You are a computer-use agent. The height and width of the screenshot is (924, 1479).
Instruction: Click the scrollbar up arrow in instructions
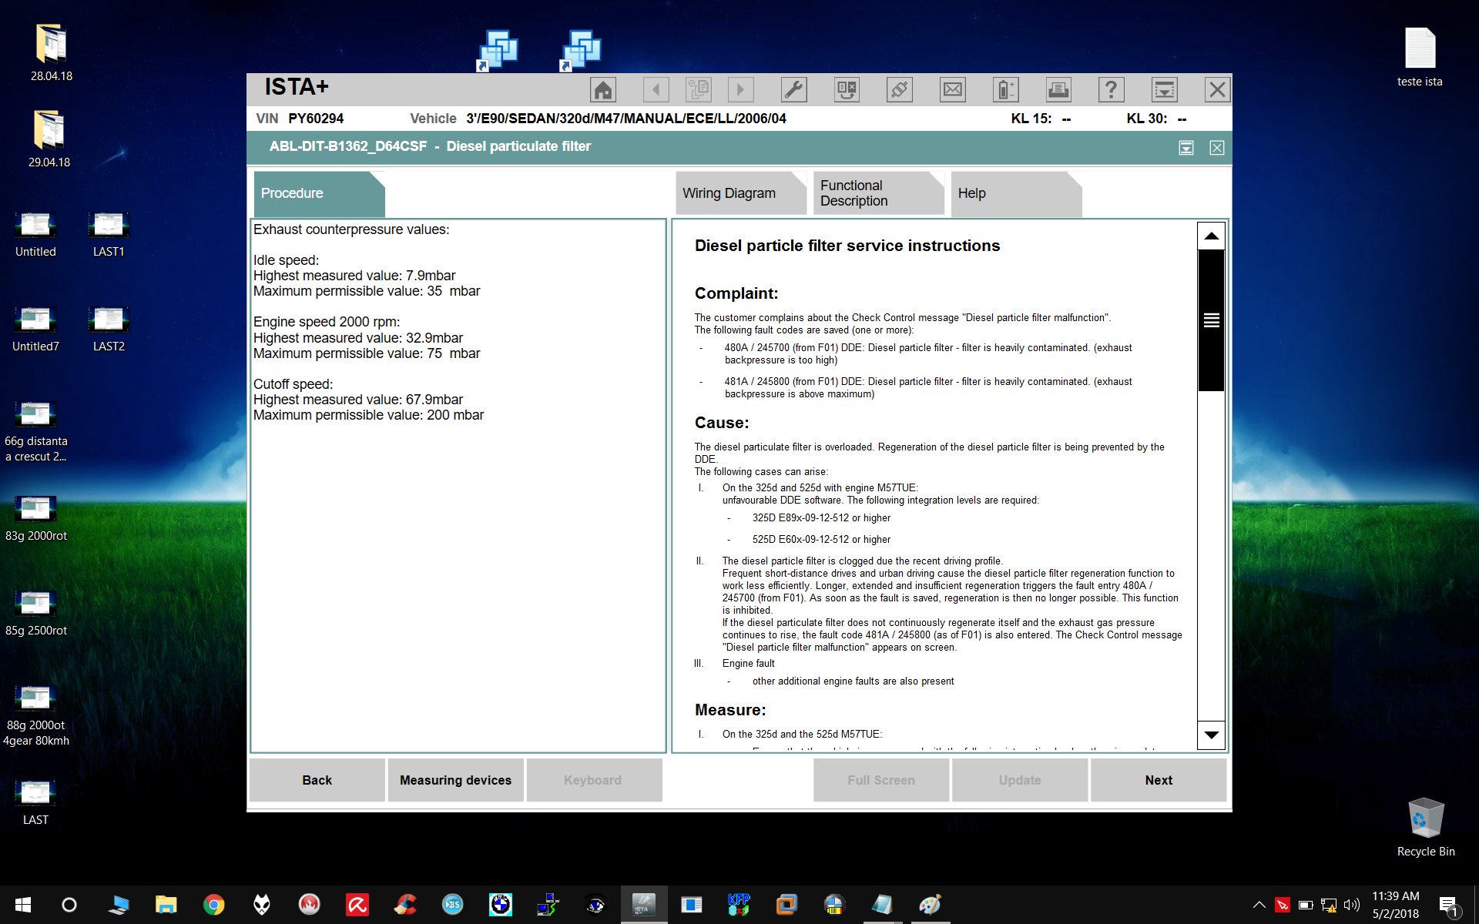point(1211,236)
